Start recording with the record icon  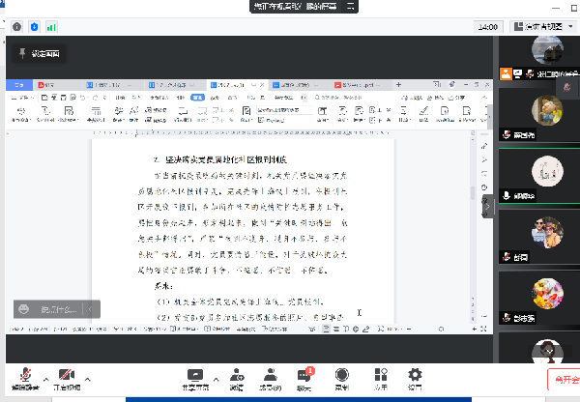[x=342, y=376]
